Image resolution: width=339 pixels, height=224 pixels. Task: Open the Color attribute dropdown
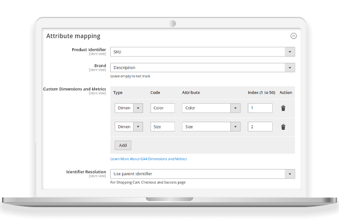coord(211,108)
